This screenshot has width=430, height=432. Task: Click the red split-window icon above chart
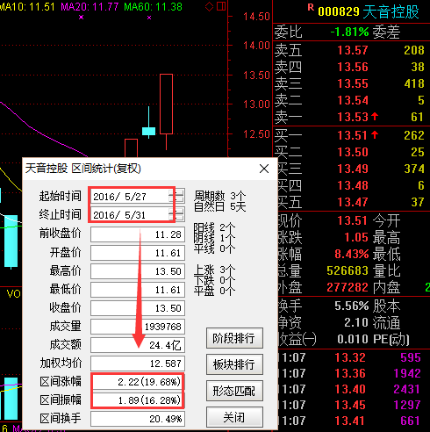(221, 6)
